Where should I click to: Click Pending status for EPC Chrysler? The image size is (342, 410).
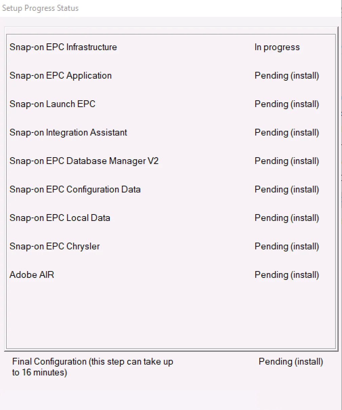286,246
